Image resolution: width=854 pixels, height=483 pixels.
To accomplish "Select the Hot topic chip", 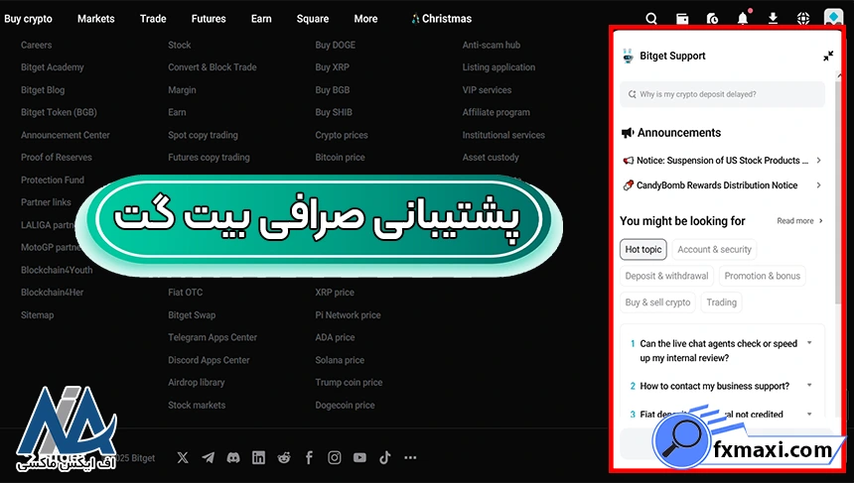I will [x=643, y=249].
